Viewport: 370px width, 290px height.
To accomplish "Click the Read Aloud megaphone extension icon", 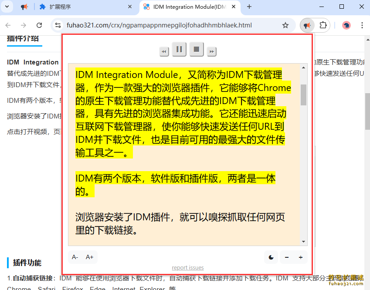I will point(307,25).
